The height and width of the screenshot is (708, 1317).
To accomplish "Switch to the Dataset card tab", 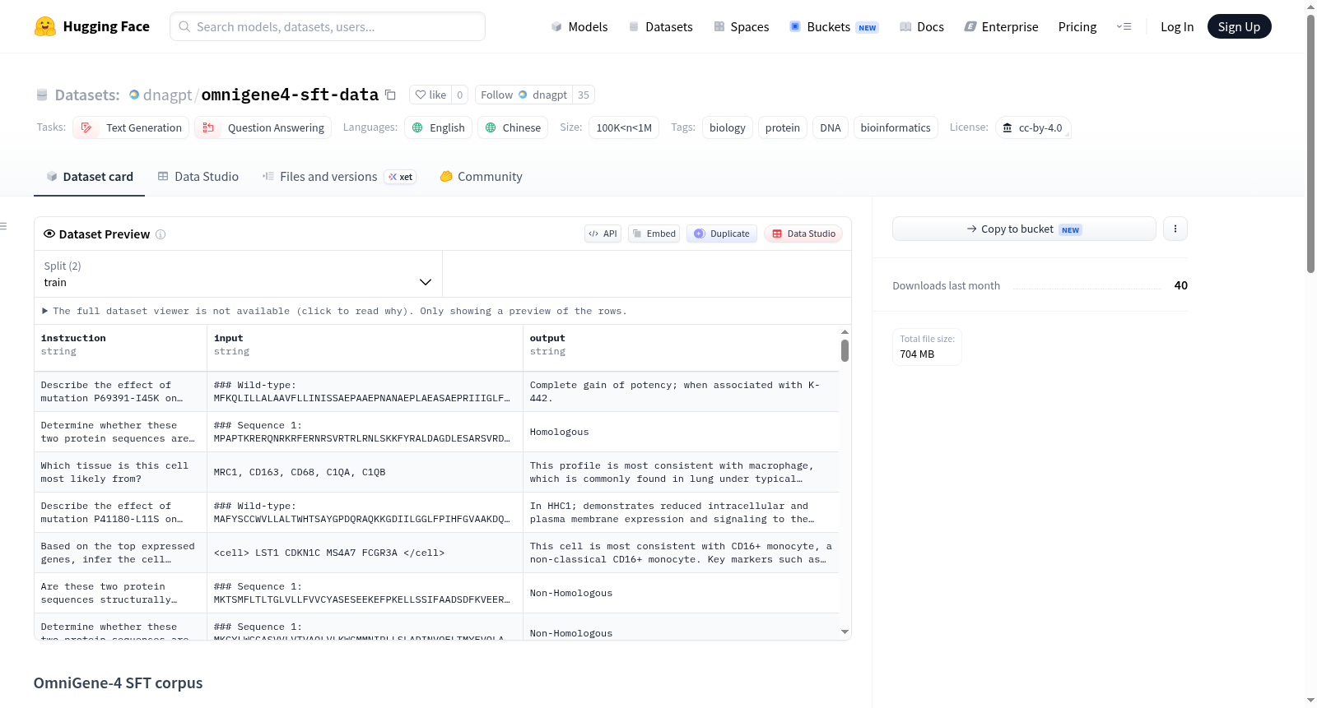I will click(x=90, y=176).
